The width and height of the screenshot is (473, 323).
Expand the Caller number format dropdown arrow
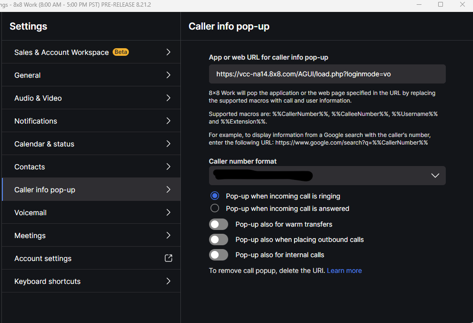pyautogui.click(x=435, y=176)
